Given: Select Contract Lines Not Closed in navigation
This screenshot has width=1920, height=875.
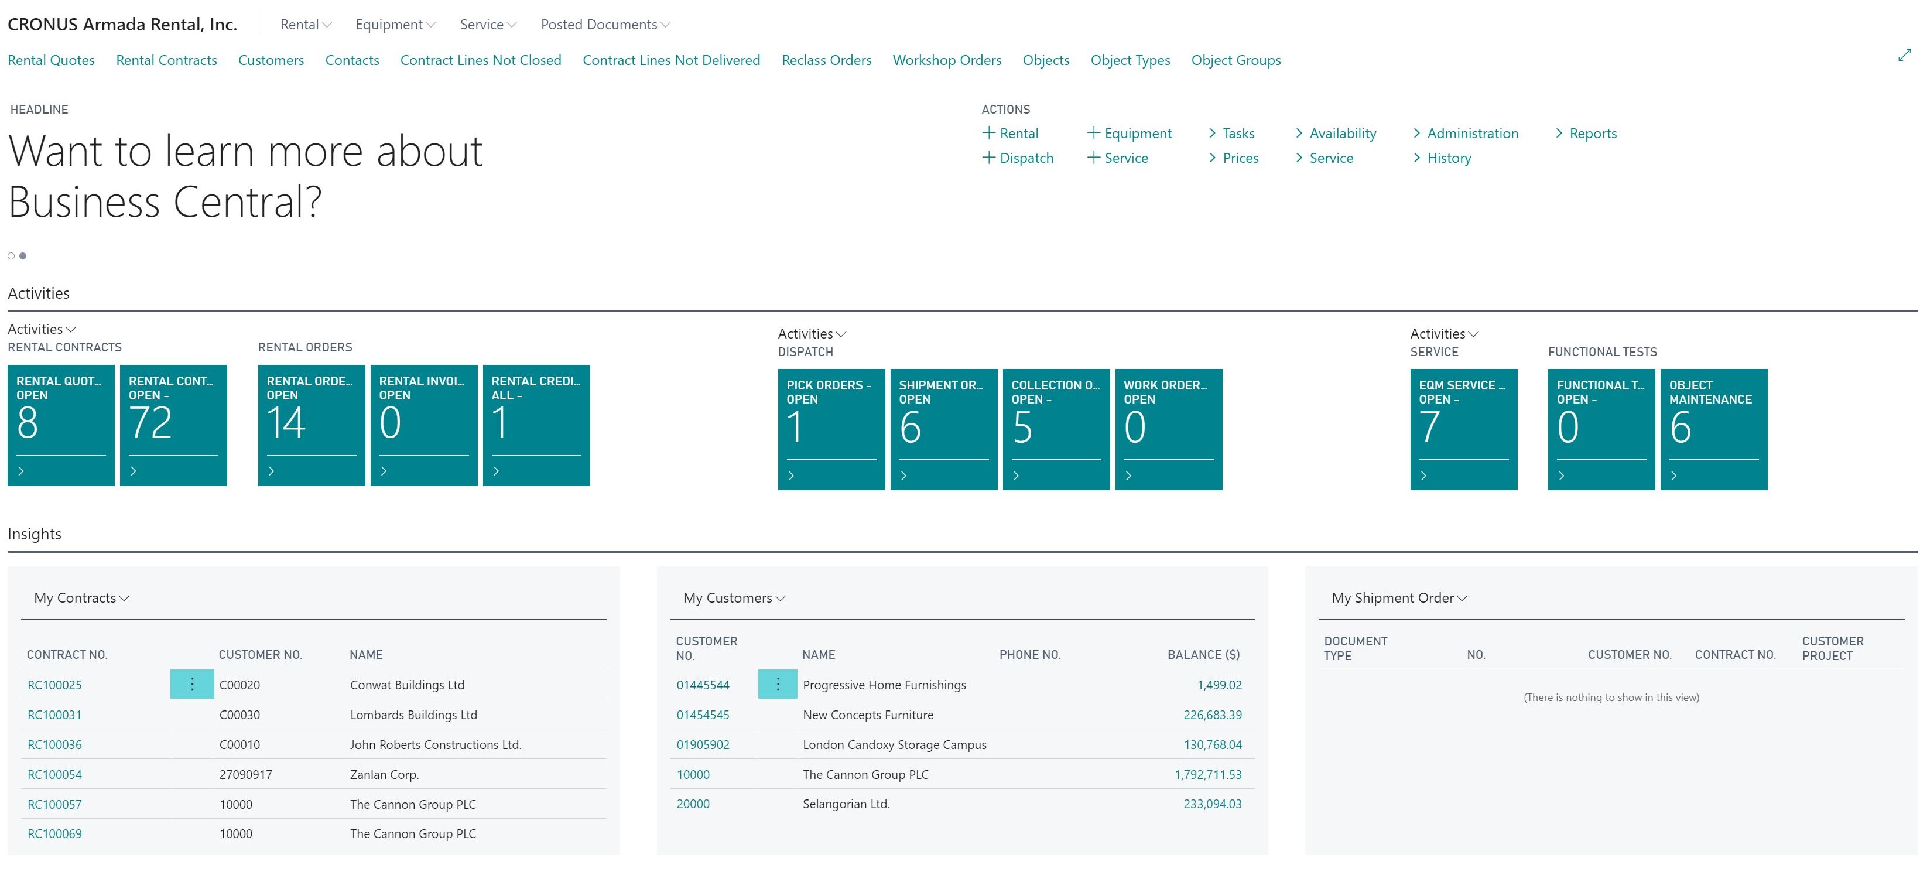Looking at the screenshot, I should click(481, 60).
